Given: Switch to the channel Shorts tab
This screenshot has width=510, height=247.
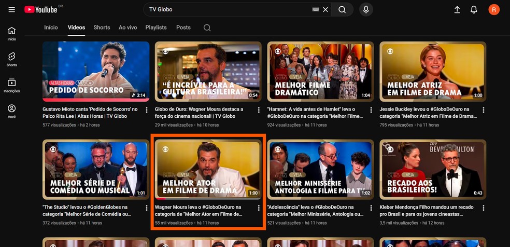Looking at the screenshot, I should tap(102, 28).
